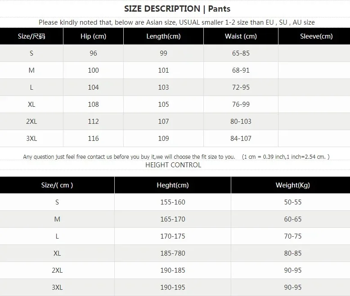Viewport: 350px width, 296px height.
Task: Click the HEIGHT CONTROL heading
Action: pos(173,165)
